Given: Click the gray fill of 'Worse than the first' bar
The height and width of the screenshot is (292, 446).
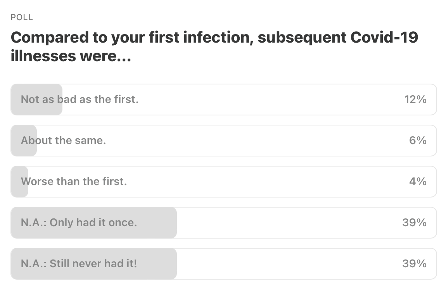Looking at the screenshot, I should click(19, 182).
